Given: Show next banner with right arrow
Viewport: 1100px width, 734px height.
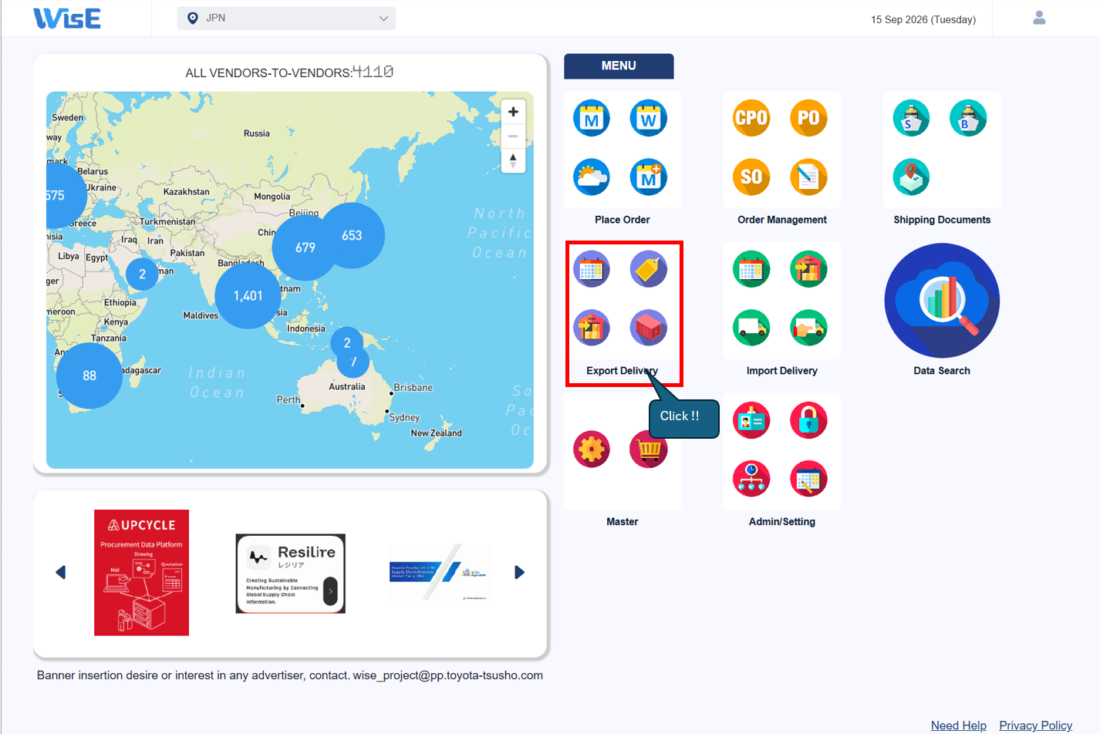Looking at the screenshot, I should (x=519, y=572).
